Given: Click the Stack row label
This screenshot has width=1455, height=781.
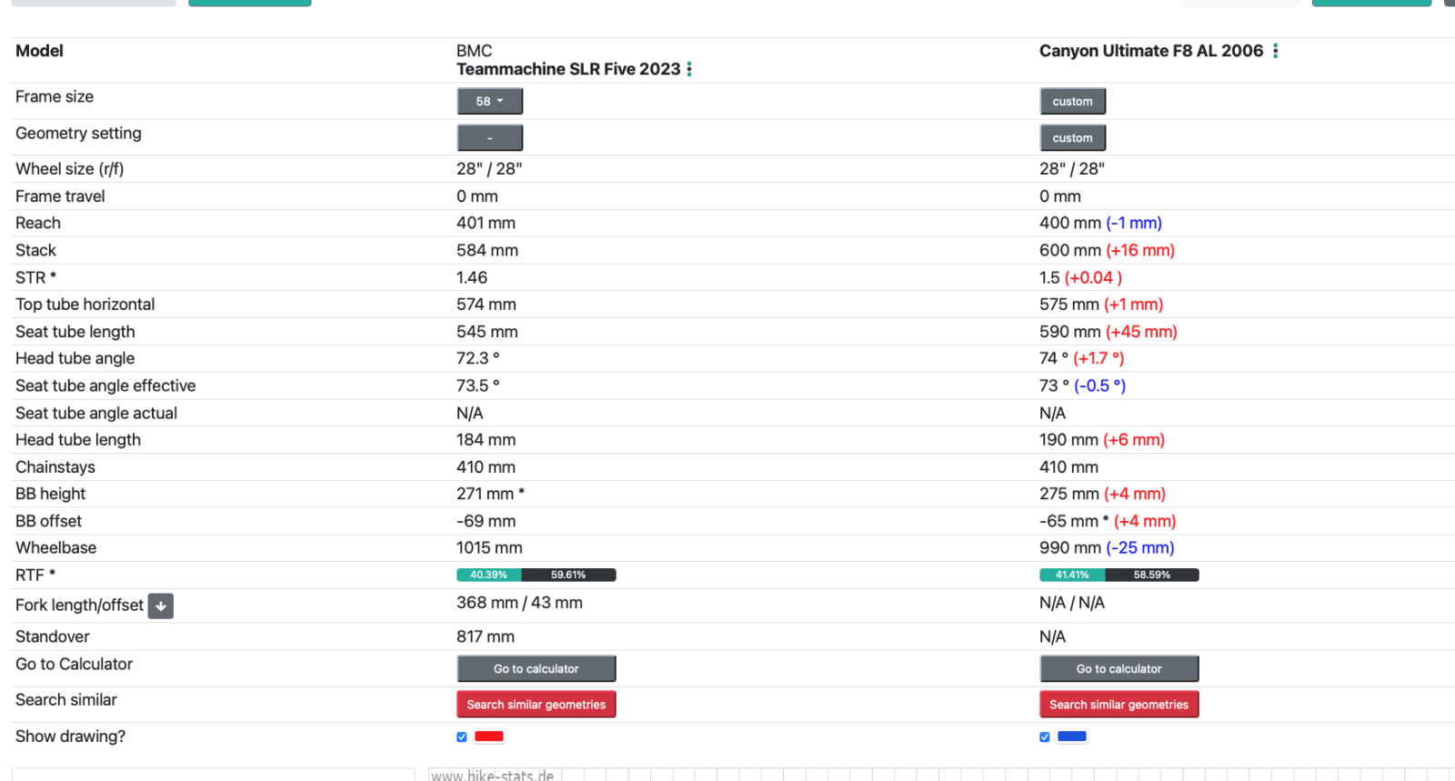Looking at the screenshot, I should [x=35, y=250].
